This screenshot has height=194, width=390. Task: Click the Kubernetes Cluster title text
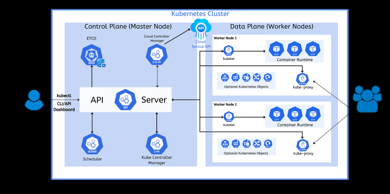click(x=200, y=14)
